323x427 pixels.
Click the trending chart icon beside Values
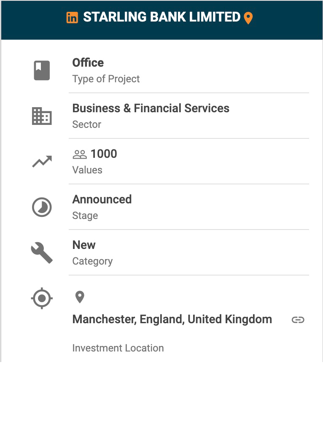click(x=42, y=162)
